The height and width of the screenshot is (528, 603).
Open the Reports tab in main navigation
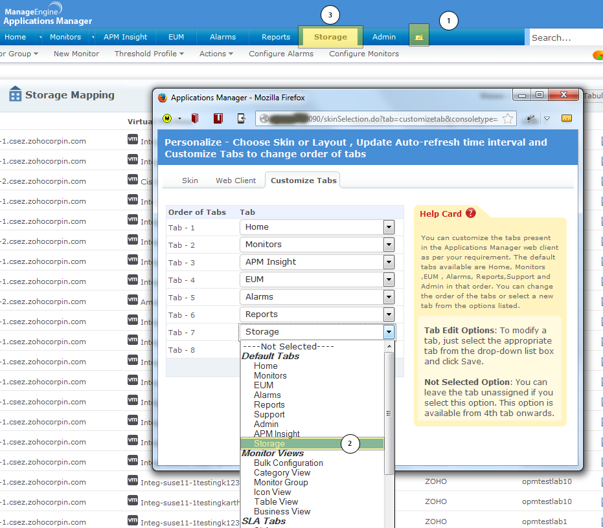tap(276, 37)
